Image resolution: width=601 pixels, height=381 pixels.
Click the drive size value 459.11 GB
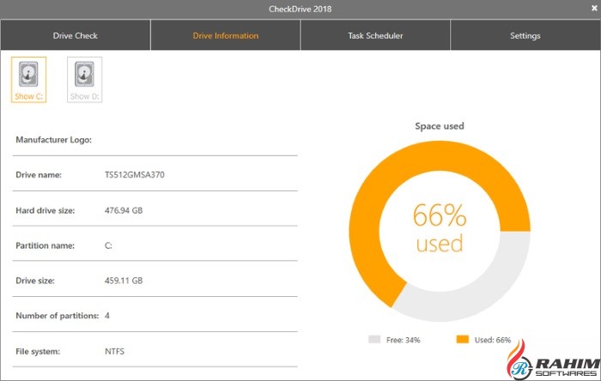pyautogui.click(x=124, y=281)
